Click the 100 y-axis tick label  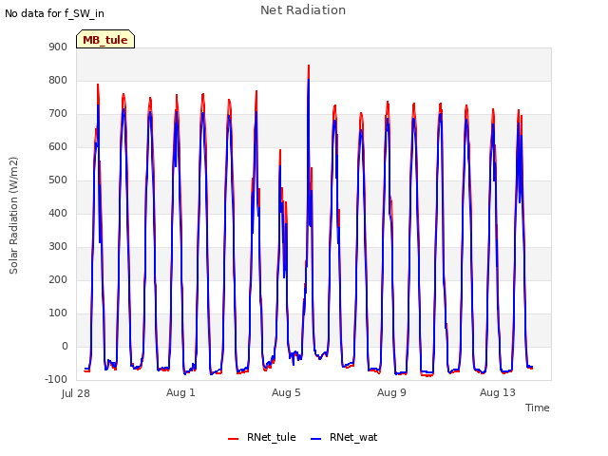point(58,313)
